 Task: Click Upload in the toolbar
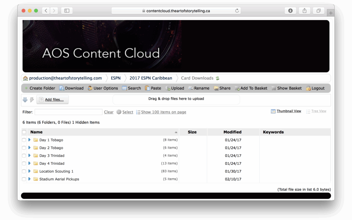(x=175, y=88)
